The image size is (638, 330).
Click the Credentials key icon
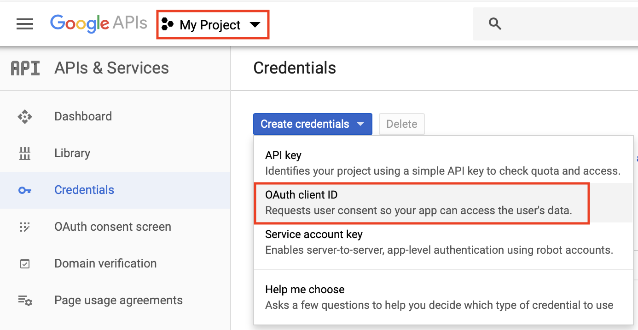click(25, 190)
